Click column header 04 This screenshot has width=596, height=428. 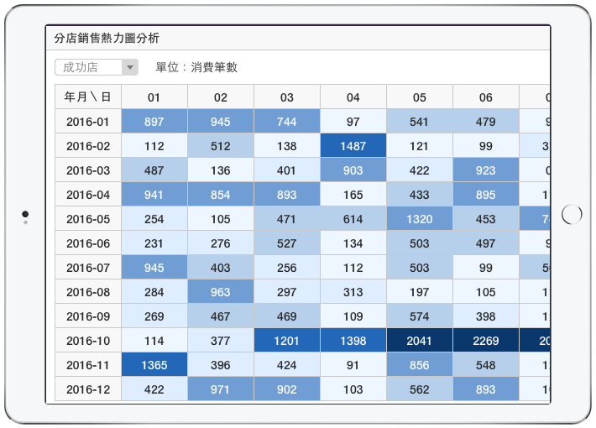click(353, 97)
